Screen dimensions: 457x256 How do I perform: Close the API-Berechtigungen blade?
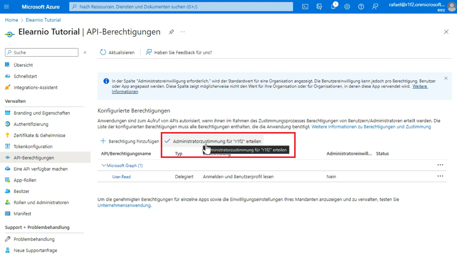446,32
